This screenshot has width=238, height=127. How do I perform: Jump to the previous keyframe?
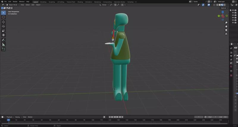tap(112, 117)
